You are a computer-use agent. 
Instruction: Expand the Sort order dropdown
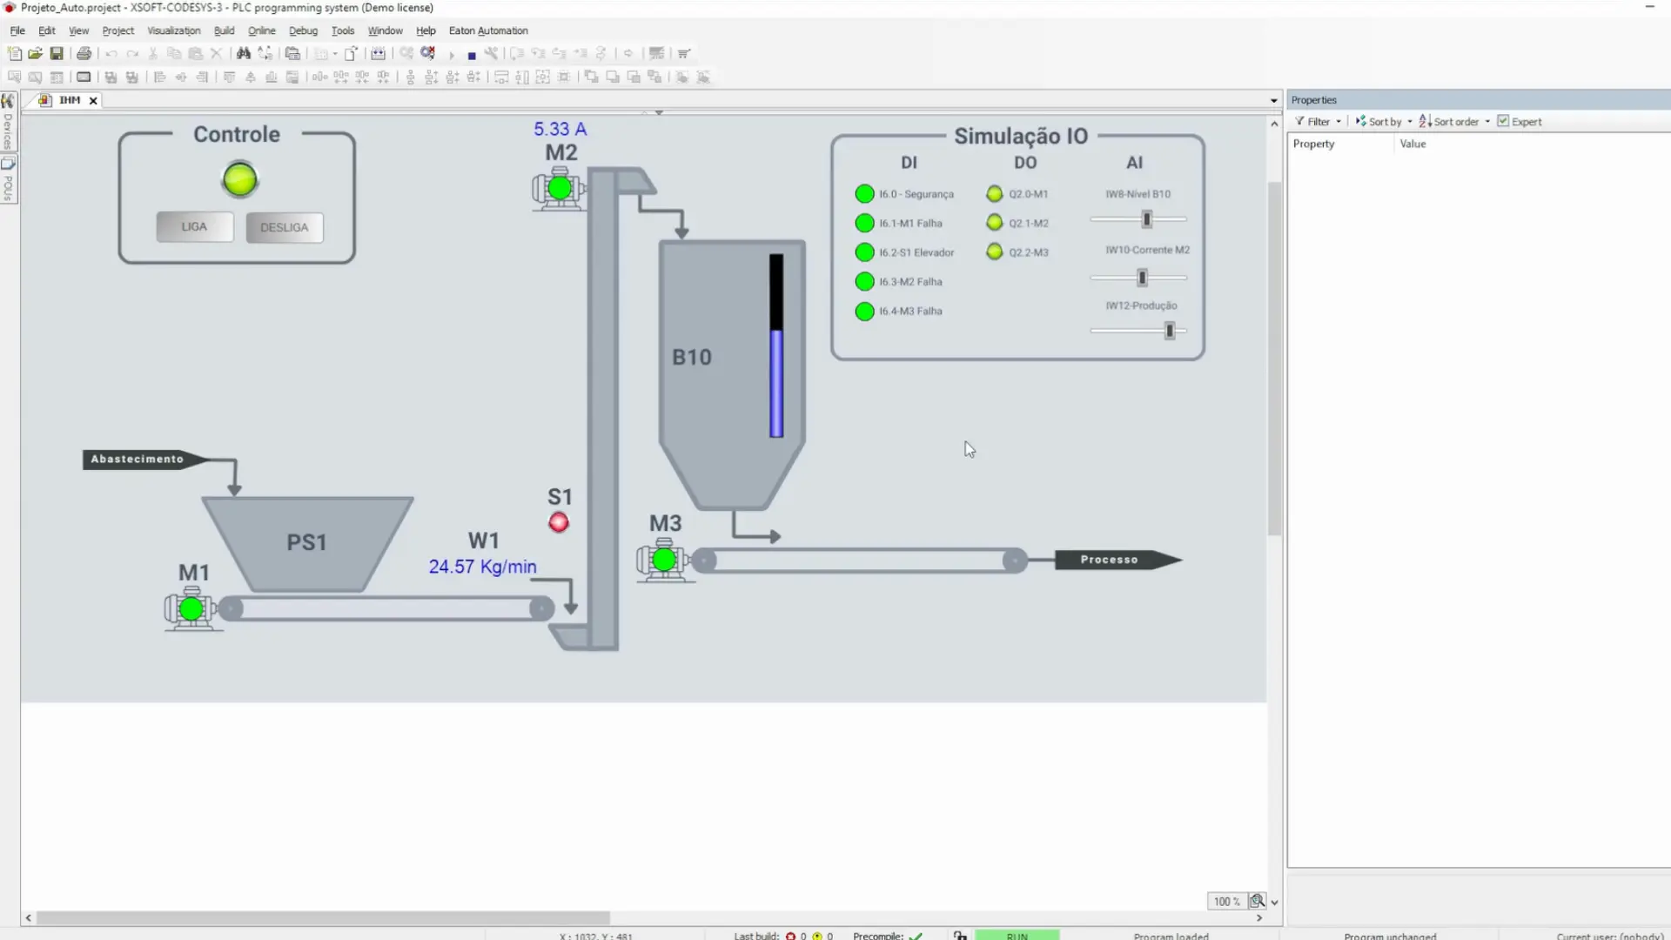click(1454, 121)
